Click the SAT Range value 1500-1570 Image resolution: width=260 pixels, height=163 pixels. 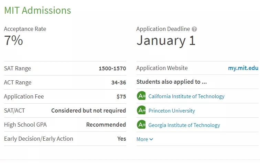click(x=112, y=68)
